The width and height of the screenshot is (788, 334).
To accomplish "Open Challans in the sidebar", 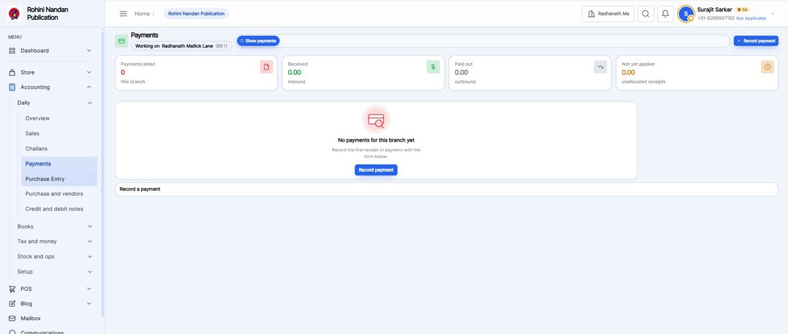I will point(59,149).
